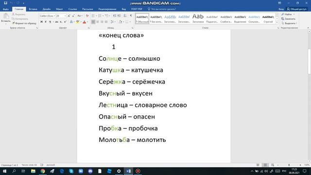
Task: Apply yellow text highlight color
Action: tap(78, 22)
